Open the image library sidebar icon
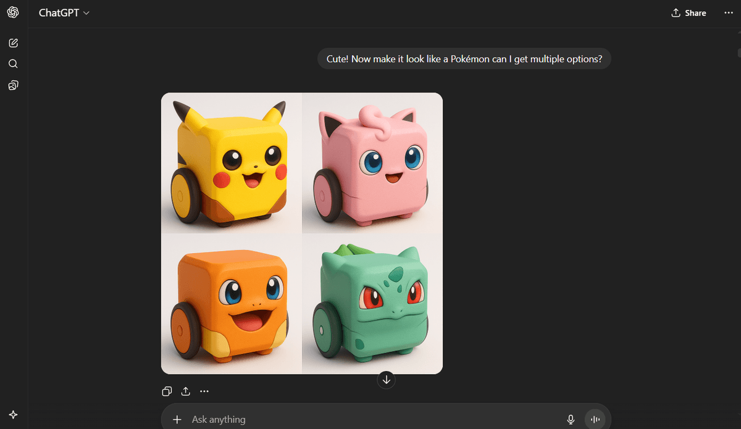741x429 pixels. click(x=13, y=85)
